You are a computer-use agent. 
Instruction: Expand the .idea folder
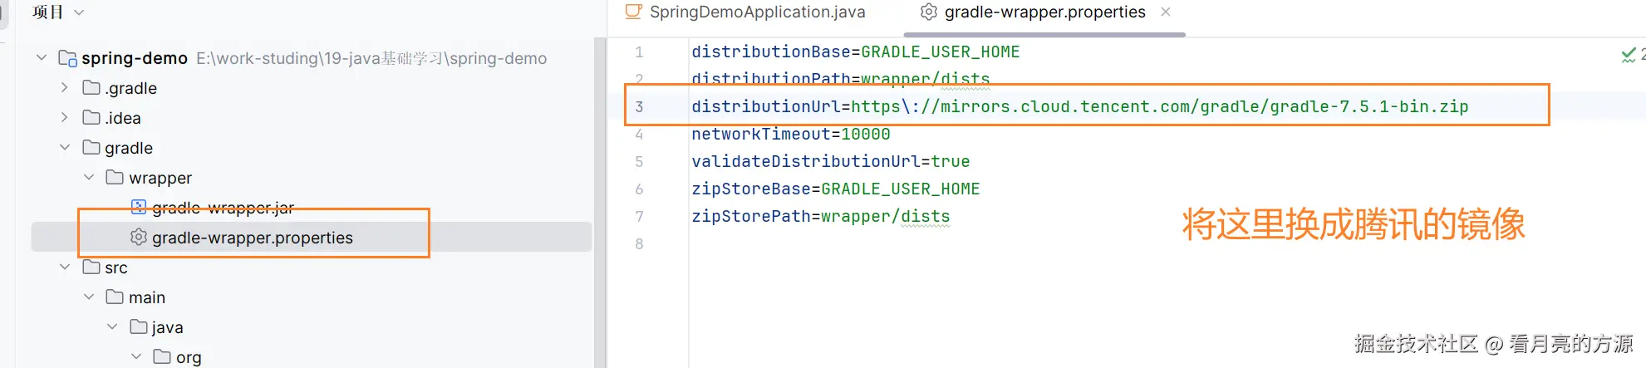tap(65, 117)
